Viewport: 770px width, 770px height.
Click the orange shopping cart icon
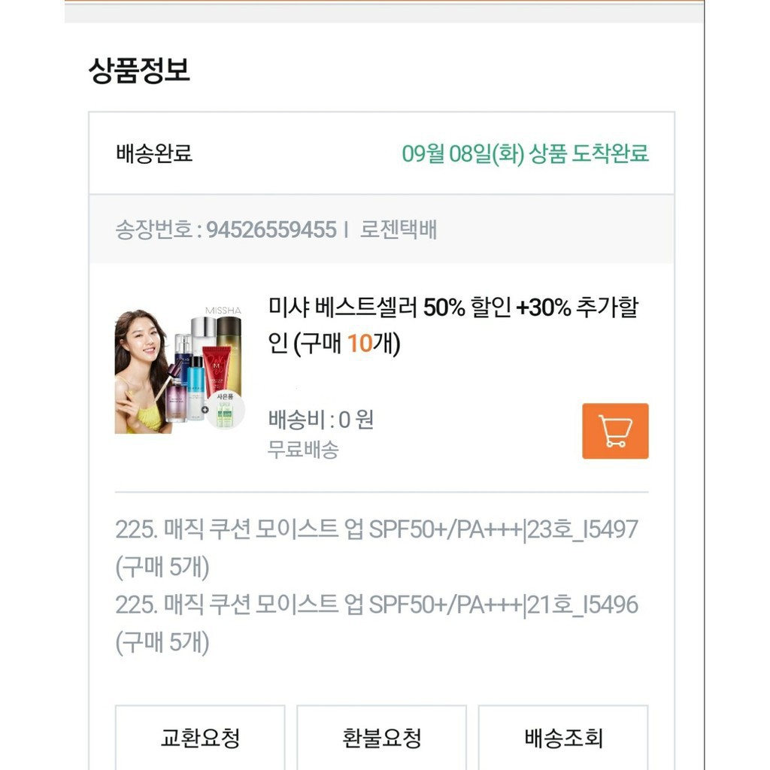(x=615, y=431)
